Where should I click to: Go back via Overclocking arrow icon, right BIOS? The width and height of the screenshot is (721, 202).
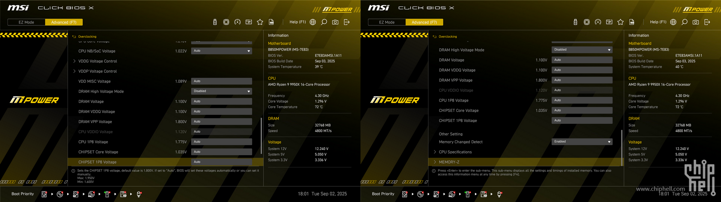(x=434, y=37)
